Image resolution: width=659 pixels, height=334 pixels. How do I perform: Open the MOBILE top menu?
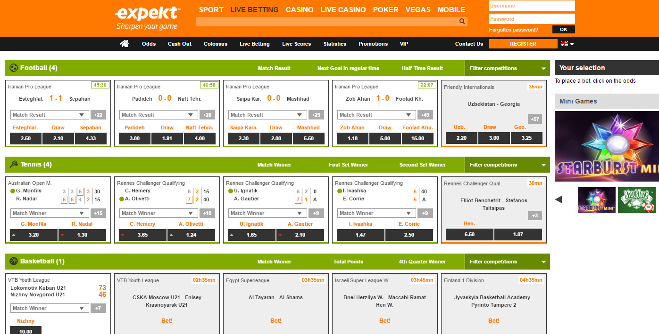(x=451, y=10)
